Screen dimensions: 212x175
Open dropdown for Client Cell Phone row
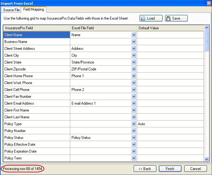134,90
